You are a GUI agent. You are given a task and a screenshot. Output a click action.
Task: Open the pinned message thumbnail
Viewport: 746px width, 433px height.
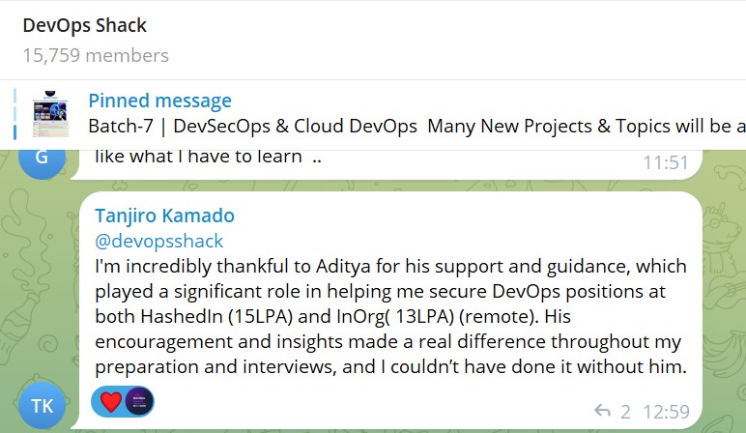click(x=50, y=114)
